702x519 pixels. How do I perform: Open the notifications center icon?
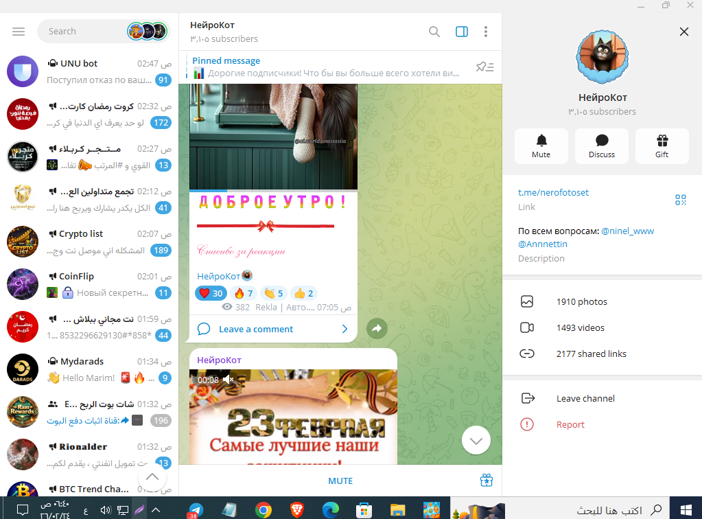pos(23,509)
